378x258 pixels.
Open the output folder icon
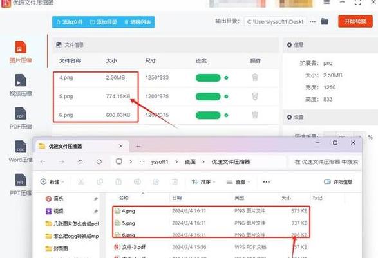click(x=325, y=21)
